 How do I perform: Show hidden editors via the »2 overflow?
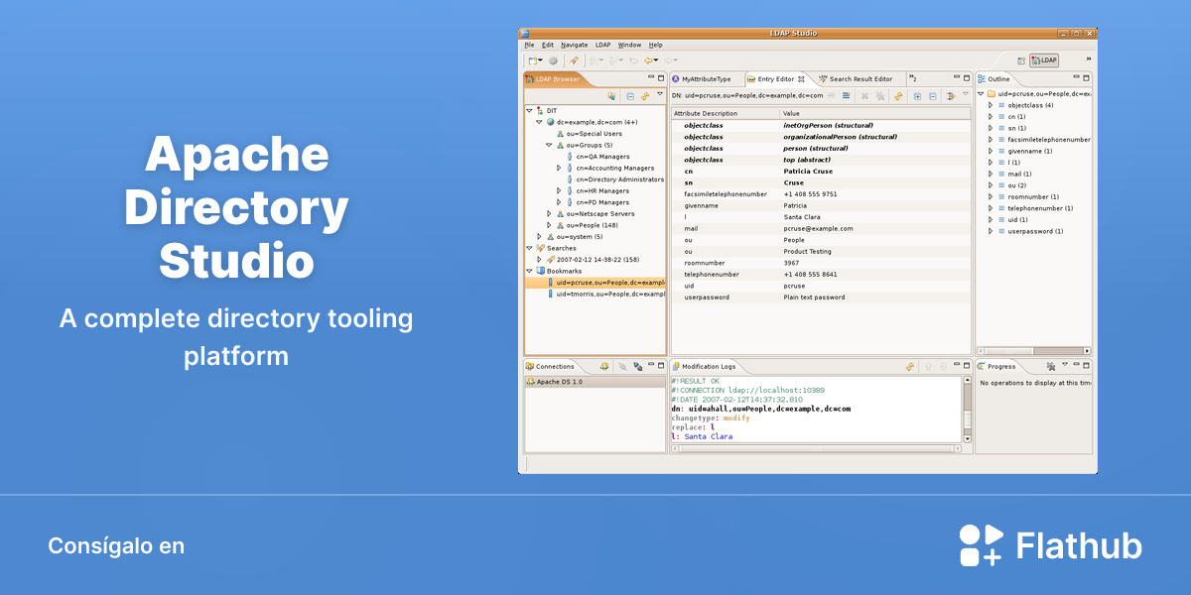[912, 78]
